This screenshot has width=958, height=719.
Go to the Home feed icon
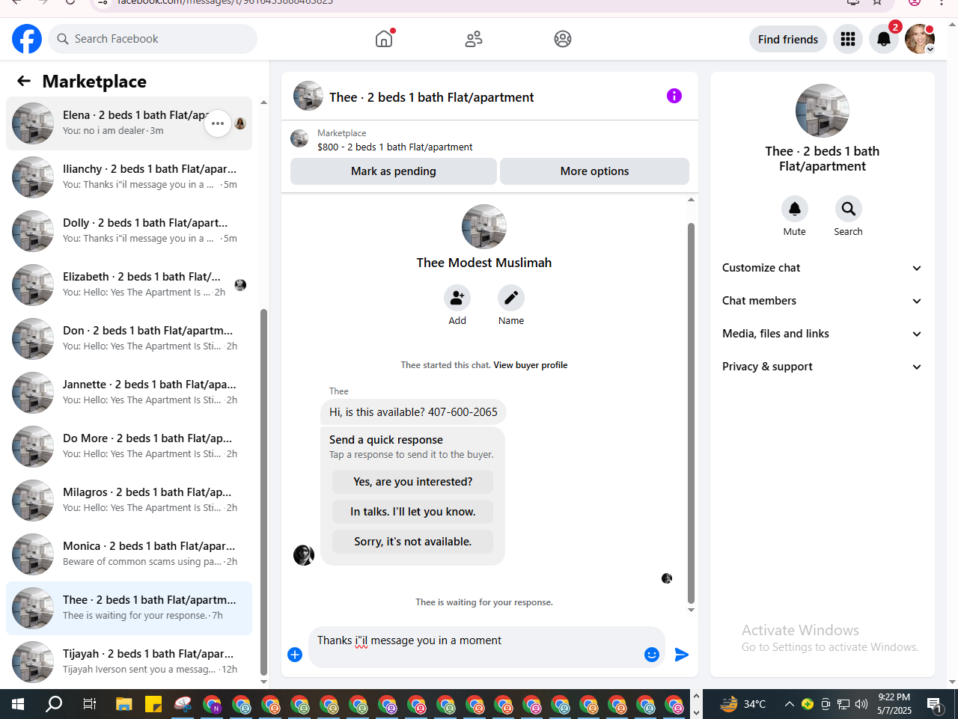point(384,39)
